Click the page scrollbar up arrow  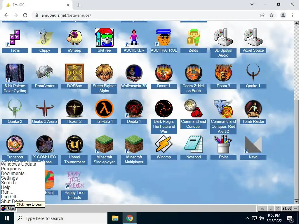tap(297, 23)
